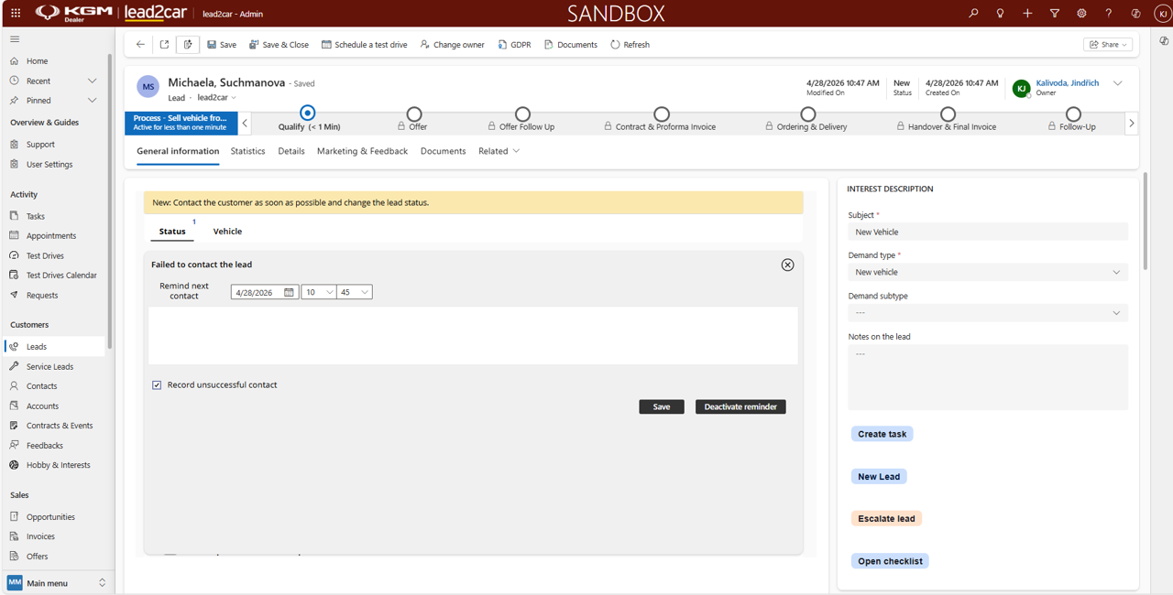Viewport: 1173px width, 595px height.
Task: Select the Handover & Final Invoice stage
Action: point(948,114)
